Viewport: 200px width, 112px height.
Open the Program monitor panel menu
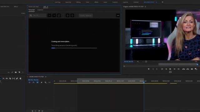[145, 7]
